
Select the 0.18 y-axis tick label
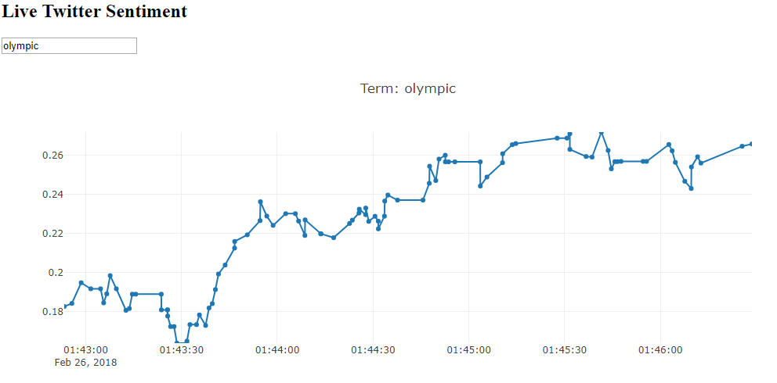(53, 312)
